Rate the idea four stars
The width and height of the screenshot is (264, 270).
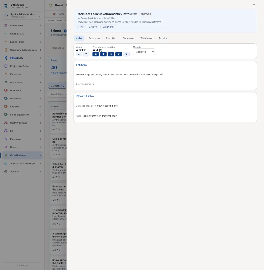pyautogui.click(x=119, y=54)
